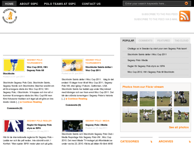Click the orange search submit arrow
Screen dimensions: 194x145
186,3
